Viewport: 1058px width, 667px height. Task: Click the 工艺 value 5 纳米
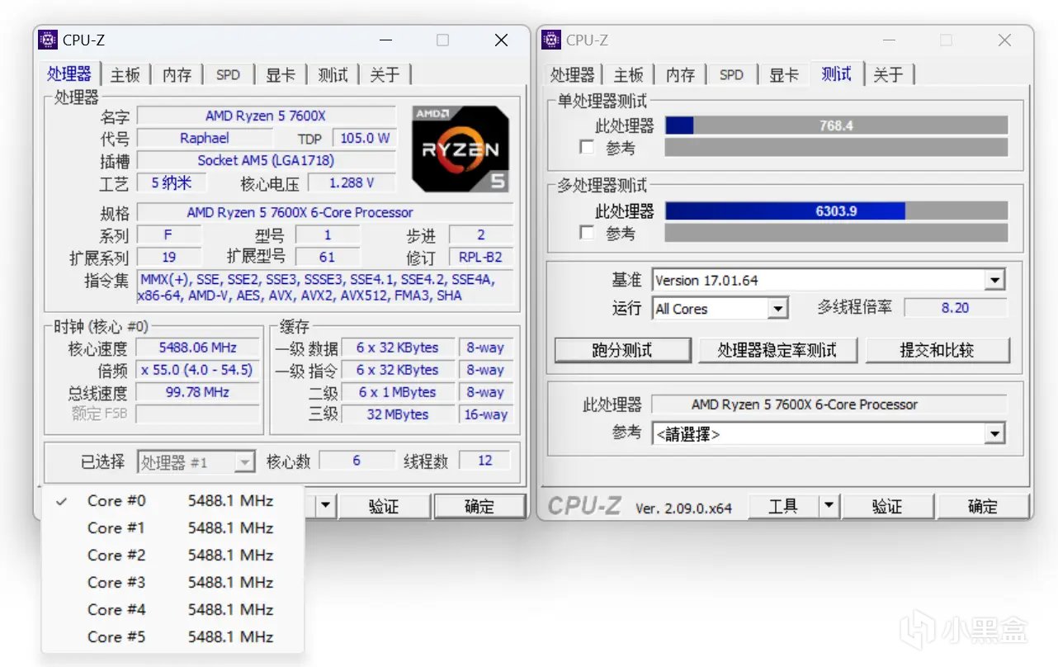172,182
